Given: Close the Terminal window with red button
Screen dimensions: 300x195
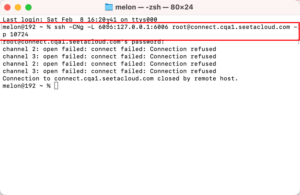Looking at the screenshot, I should 7,7.
